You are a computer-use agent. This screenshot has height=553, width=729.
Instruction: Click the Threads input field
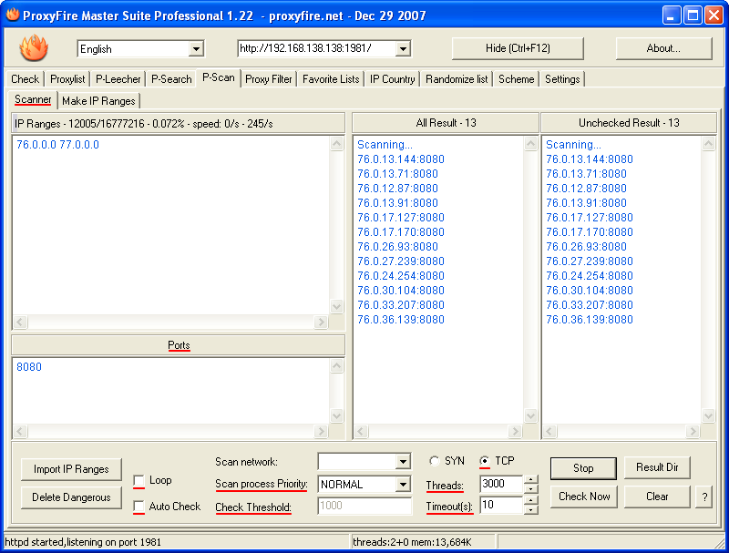point(500,484)
